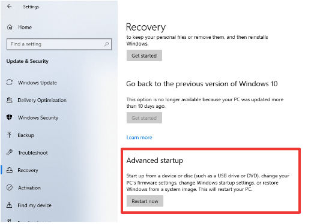Select Recovery in the sidebar
Screen dimensions: 332x224
(28, 170)
